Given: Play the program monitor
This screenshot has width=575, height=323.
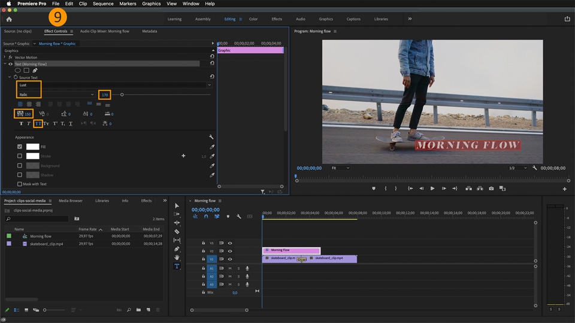Looking at the screenshot, I should pos(432,188).
